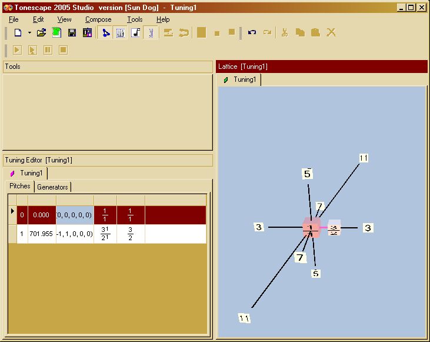Screen dimensions: 430x342
Task: Click the Delete X icon
Action: 331,33
